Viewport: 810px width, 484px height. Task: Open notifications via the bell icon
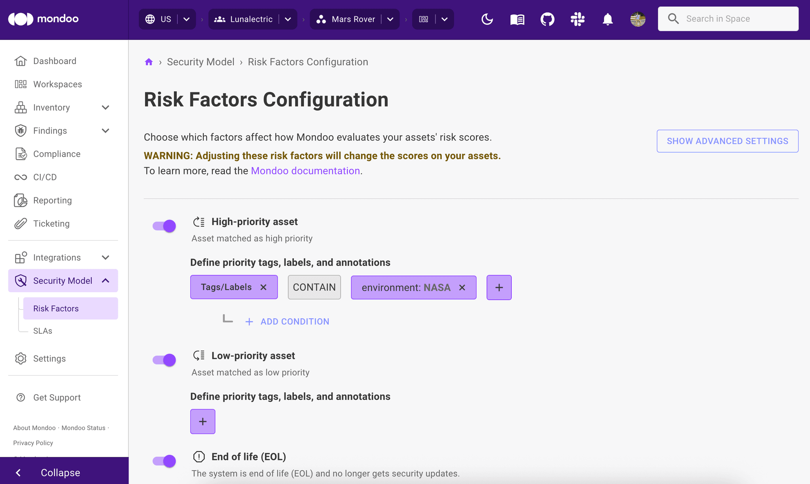(x=607, y=19)
